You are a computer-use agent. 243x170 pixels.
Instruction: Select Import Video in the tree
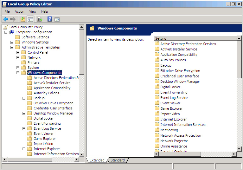43,144
